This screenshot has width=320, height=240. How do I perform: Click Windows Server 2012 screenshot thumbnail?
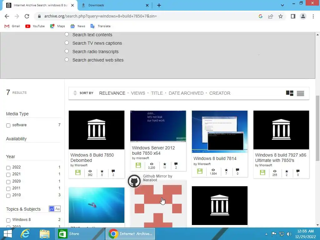click(158, 126)
